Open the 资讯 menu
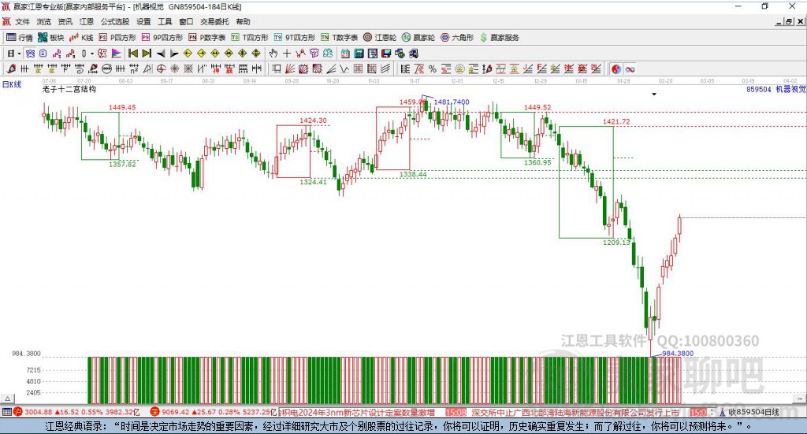The height and width of the screenshot is (434, 807). click(x=65, y=21)
